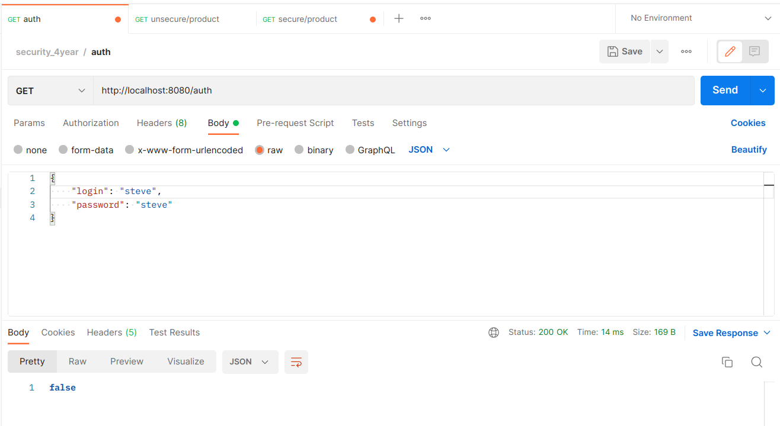Click the more actions ellipsis beside Save
The height and width of the screenshot is (426, 780).
point(686,51)
